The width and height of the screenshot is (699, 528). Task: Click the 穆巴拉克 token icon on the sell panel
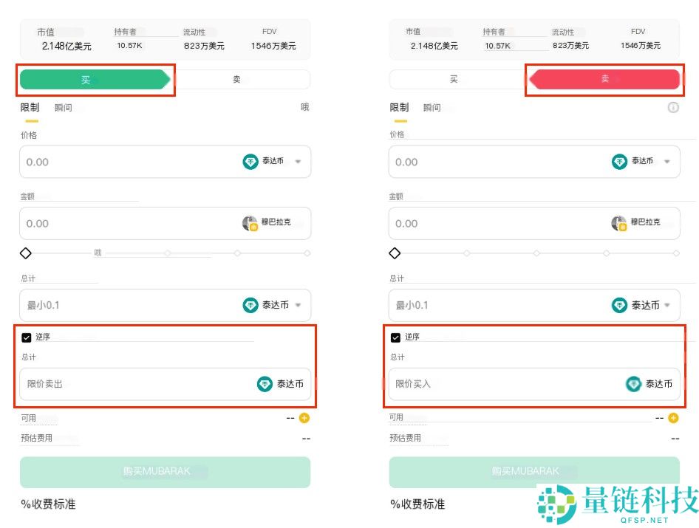pyautogui.click(x=619, y=223)
